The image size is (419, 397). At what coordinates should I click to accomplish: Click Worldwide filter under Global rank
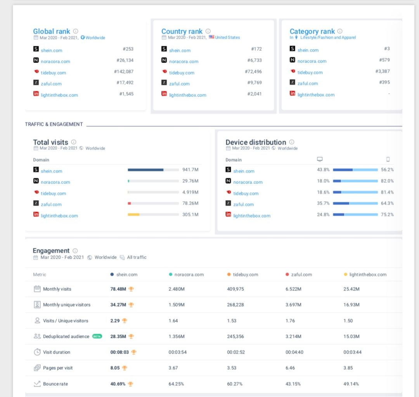(95, 38)
